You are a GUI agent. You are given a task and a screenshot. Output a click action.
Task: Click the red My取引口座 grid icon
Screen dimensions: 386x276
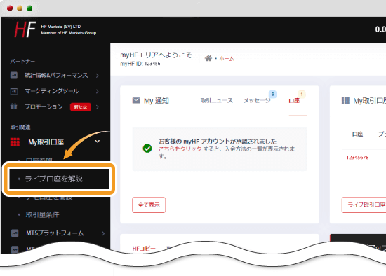(x=15, y=142)
